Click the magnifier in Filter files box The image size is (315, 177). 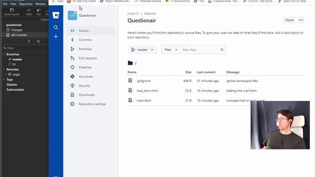[222, 50]
